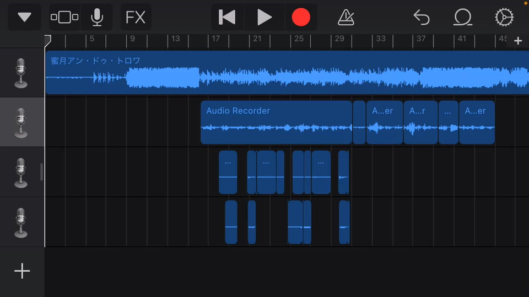Viewport: 529px width, 297px height.
Task: Tap the track header drag handle
Action: click(41, 172)
